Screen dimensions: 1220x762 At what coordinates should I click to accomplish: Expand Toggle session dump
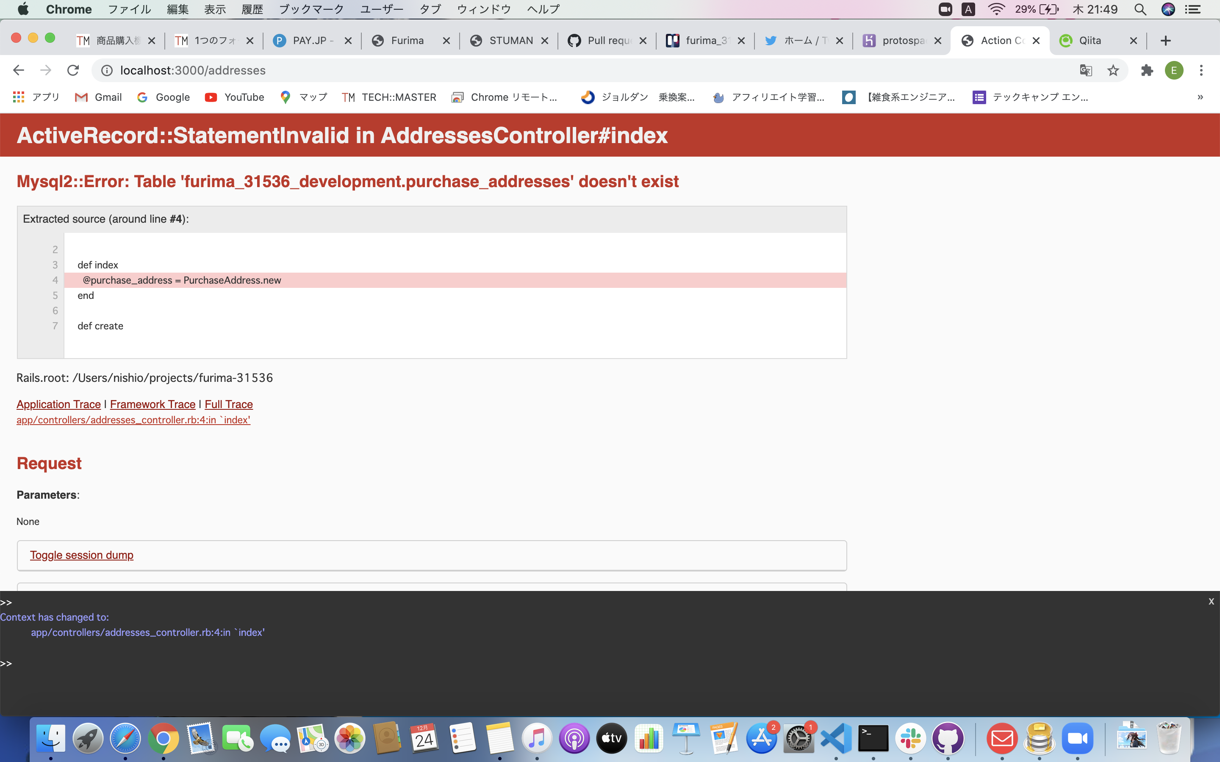[x=82, y=555]
